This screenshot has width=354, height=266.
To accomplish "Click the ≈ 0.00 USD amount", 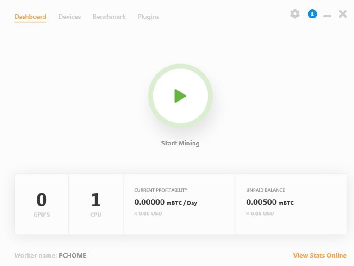I will point(148,213).
